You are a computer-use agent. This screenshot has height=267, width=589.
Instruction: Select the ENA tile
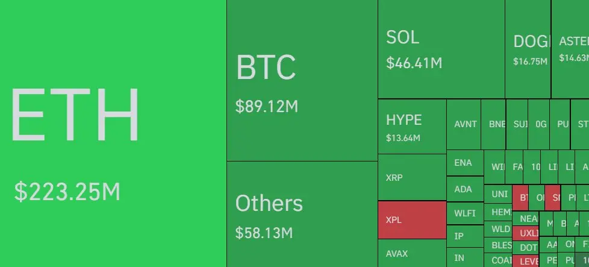[465, 163]
